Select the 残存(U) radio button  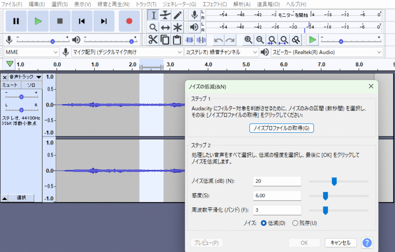[295, 223]
